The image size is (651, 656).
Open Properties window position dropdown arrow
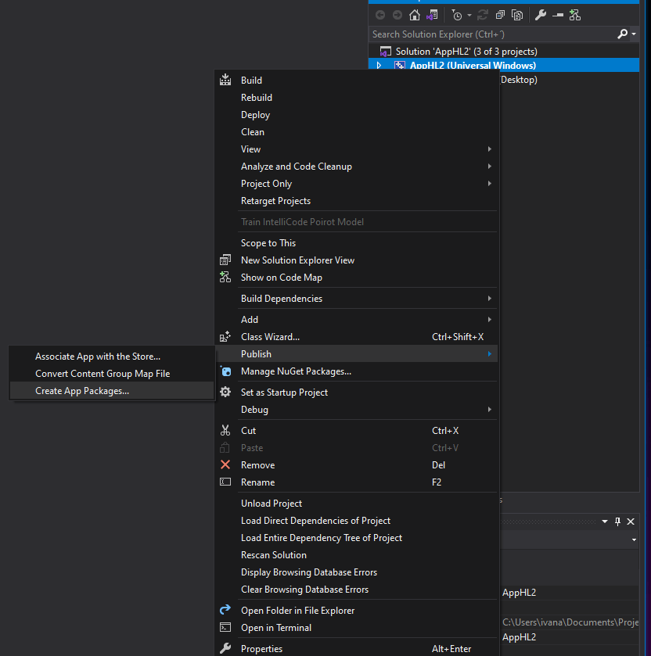pyautogui.click(x=605, y=522)
